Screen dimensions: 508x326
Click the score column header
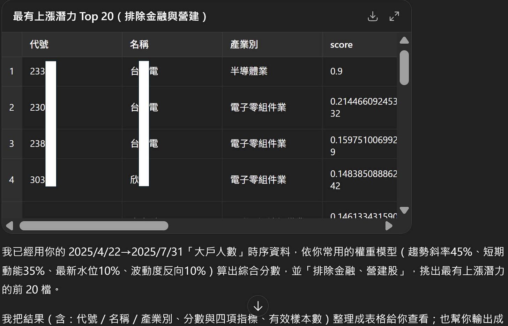tap(341, 45)
